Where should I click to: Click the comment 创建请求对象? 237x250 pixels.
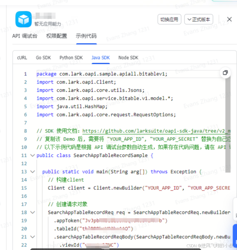coord(67,204)
